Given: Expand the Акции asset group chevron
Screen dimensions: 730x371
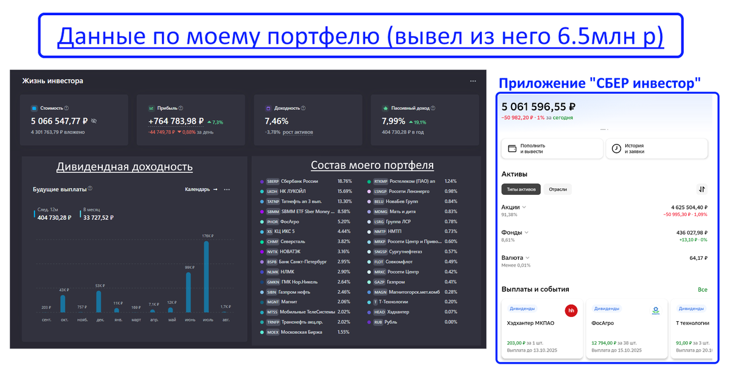Looking at the screenshot, I should point(524,207).
